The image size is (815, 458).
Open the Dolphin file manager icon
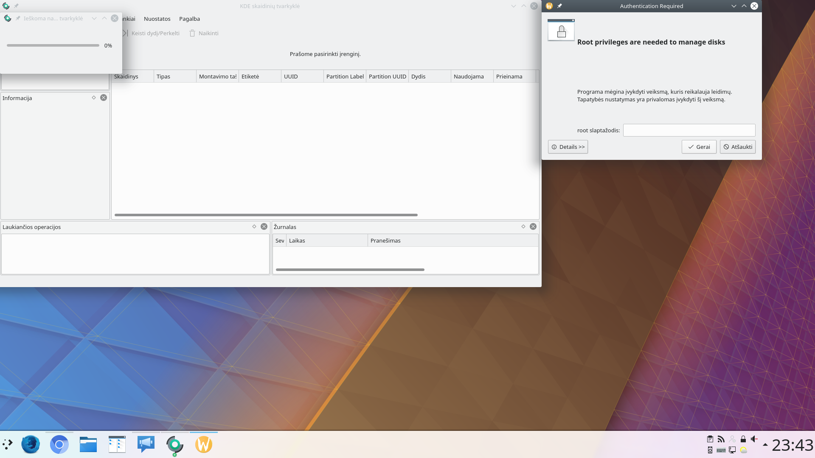(88, 444)
